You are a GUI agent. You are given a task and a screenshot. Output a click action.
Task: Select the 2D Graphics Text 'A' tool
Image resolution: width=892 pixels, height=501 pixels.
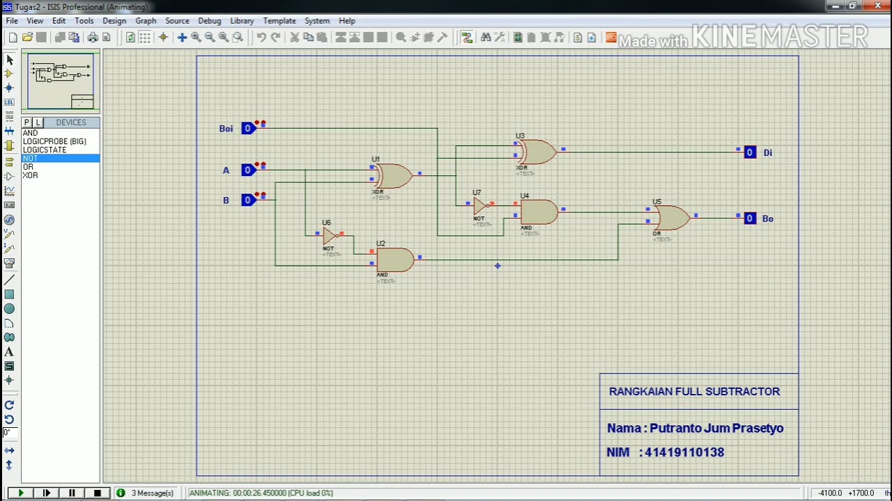(9, 352)
